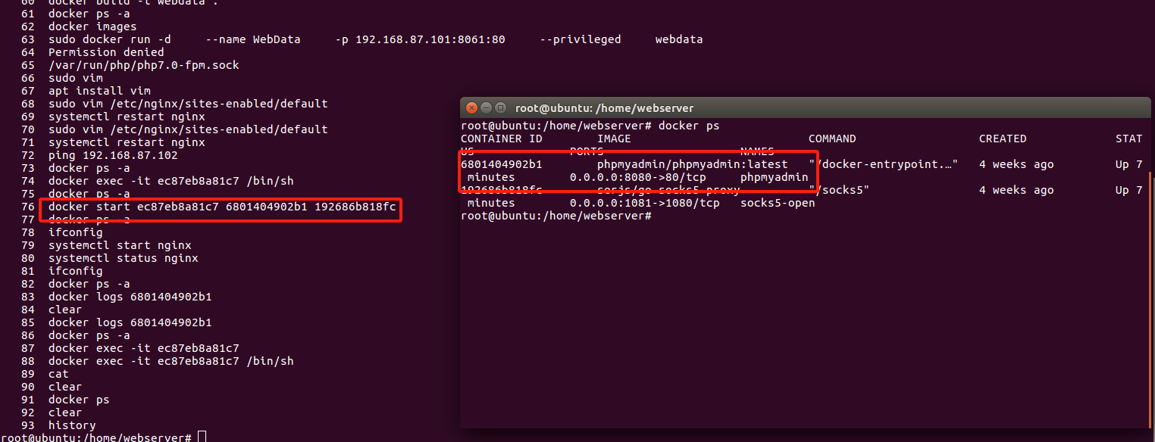The height and width of the screenshot is (442, 1155).
Task: Maximize the front terminal window
Action: click(500, 108)
